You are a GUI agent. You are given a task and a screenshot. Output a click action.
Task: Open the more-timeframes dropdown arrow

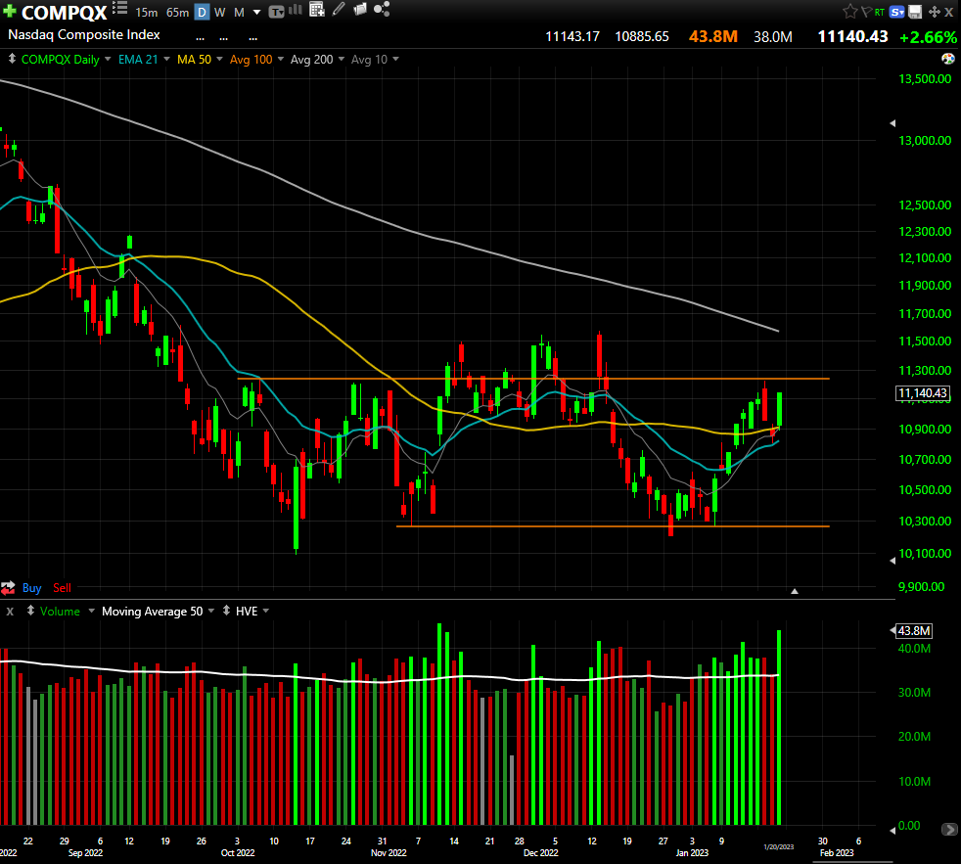[x=256, y=13]
